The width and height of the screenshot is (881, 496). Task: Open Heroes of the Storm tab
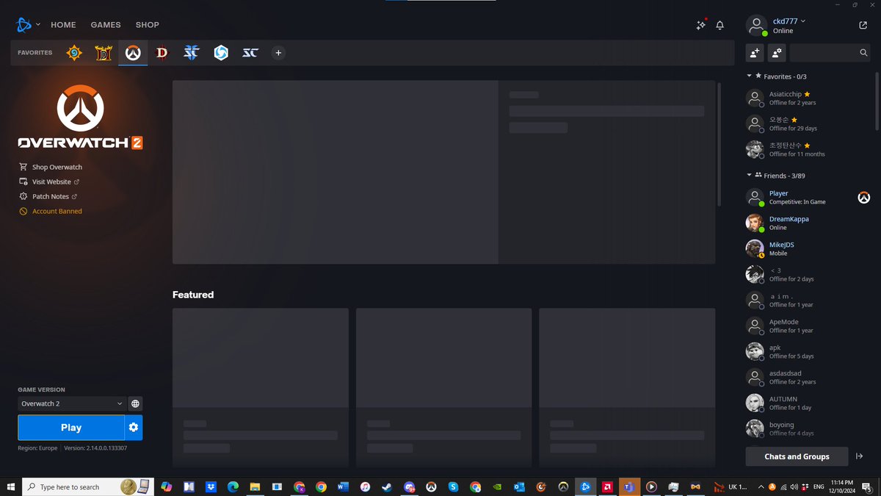[221, 53]
